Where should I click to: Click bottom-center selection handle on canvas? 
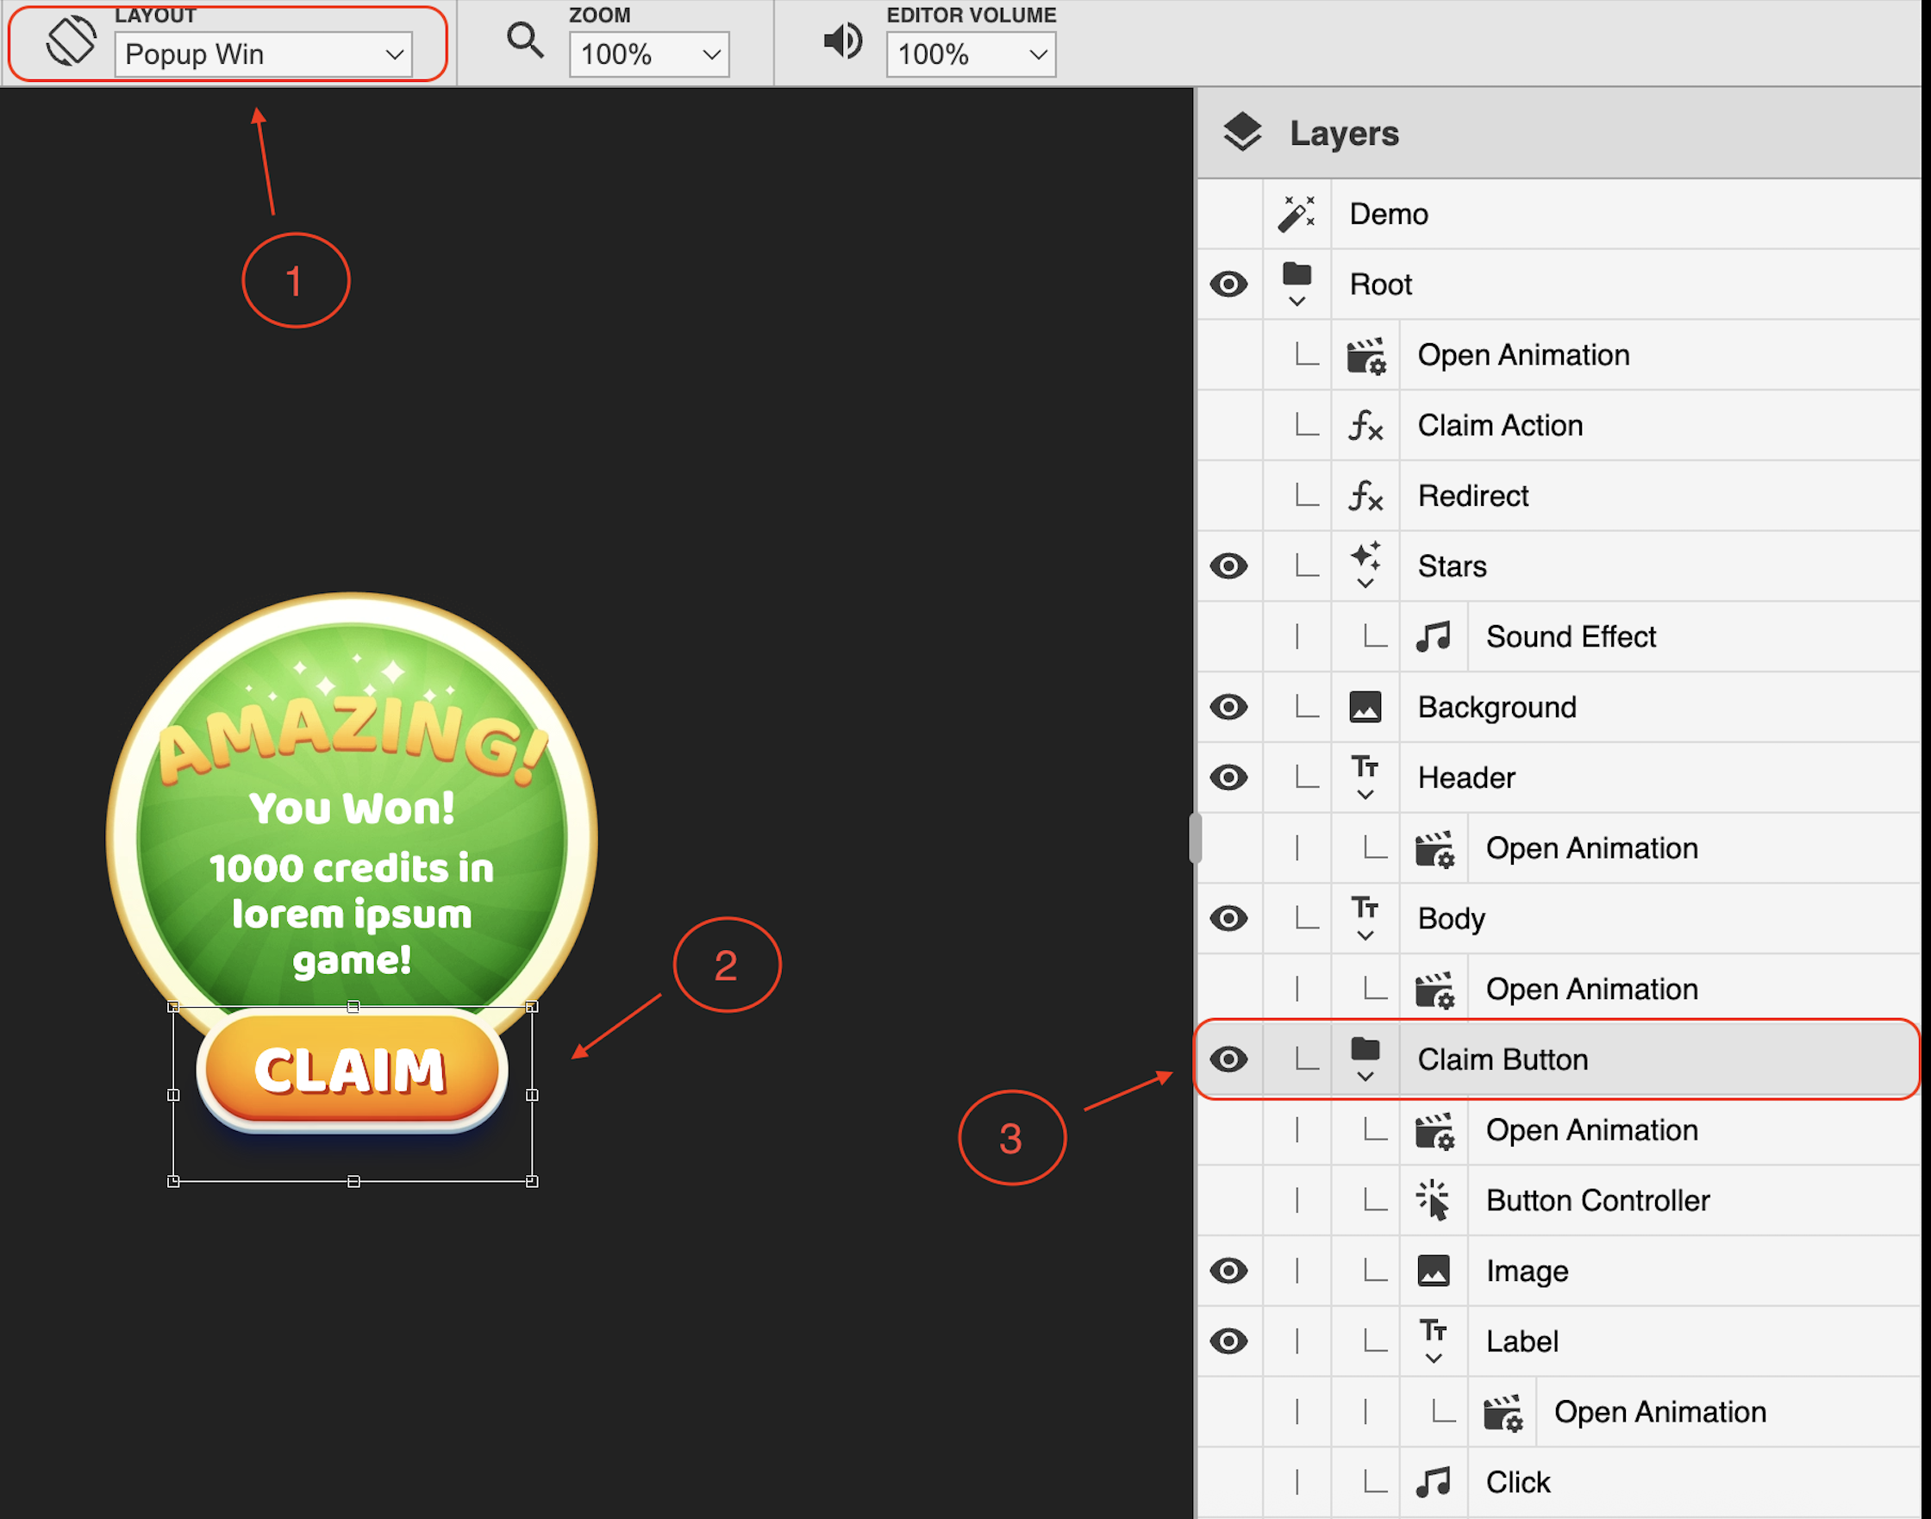353,1181
